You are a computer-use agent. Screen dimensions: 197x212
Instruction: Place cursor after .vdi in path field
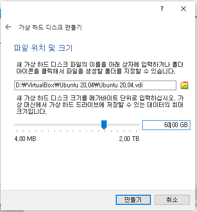point(143,85)
